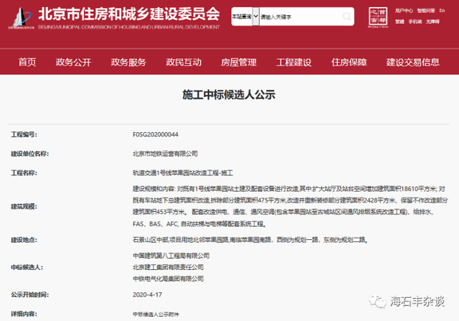Open the 政务服务 menu
Viewport: 459px width, 321px height.
click(x=128, y=62)
